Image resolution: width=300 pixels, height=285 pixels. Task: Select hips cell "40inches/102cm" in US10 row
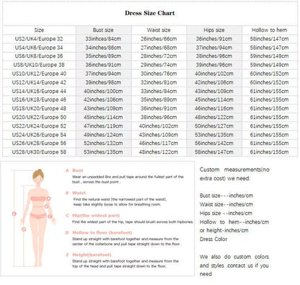(214, 74)
